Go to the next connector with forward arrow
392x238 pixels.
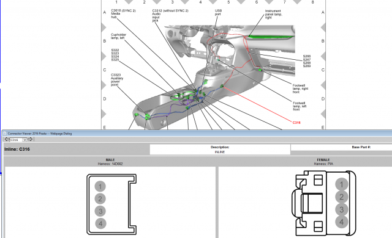pos(30,139)
